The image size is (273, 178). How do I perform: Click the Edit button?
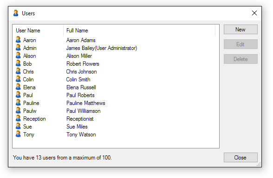(240, 44)
